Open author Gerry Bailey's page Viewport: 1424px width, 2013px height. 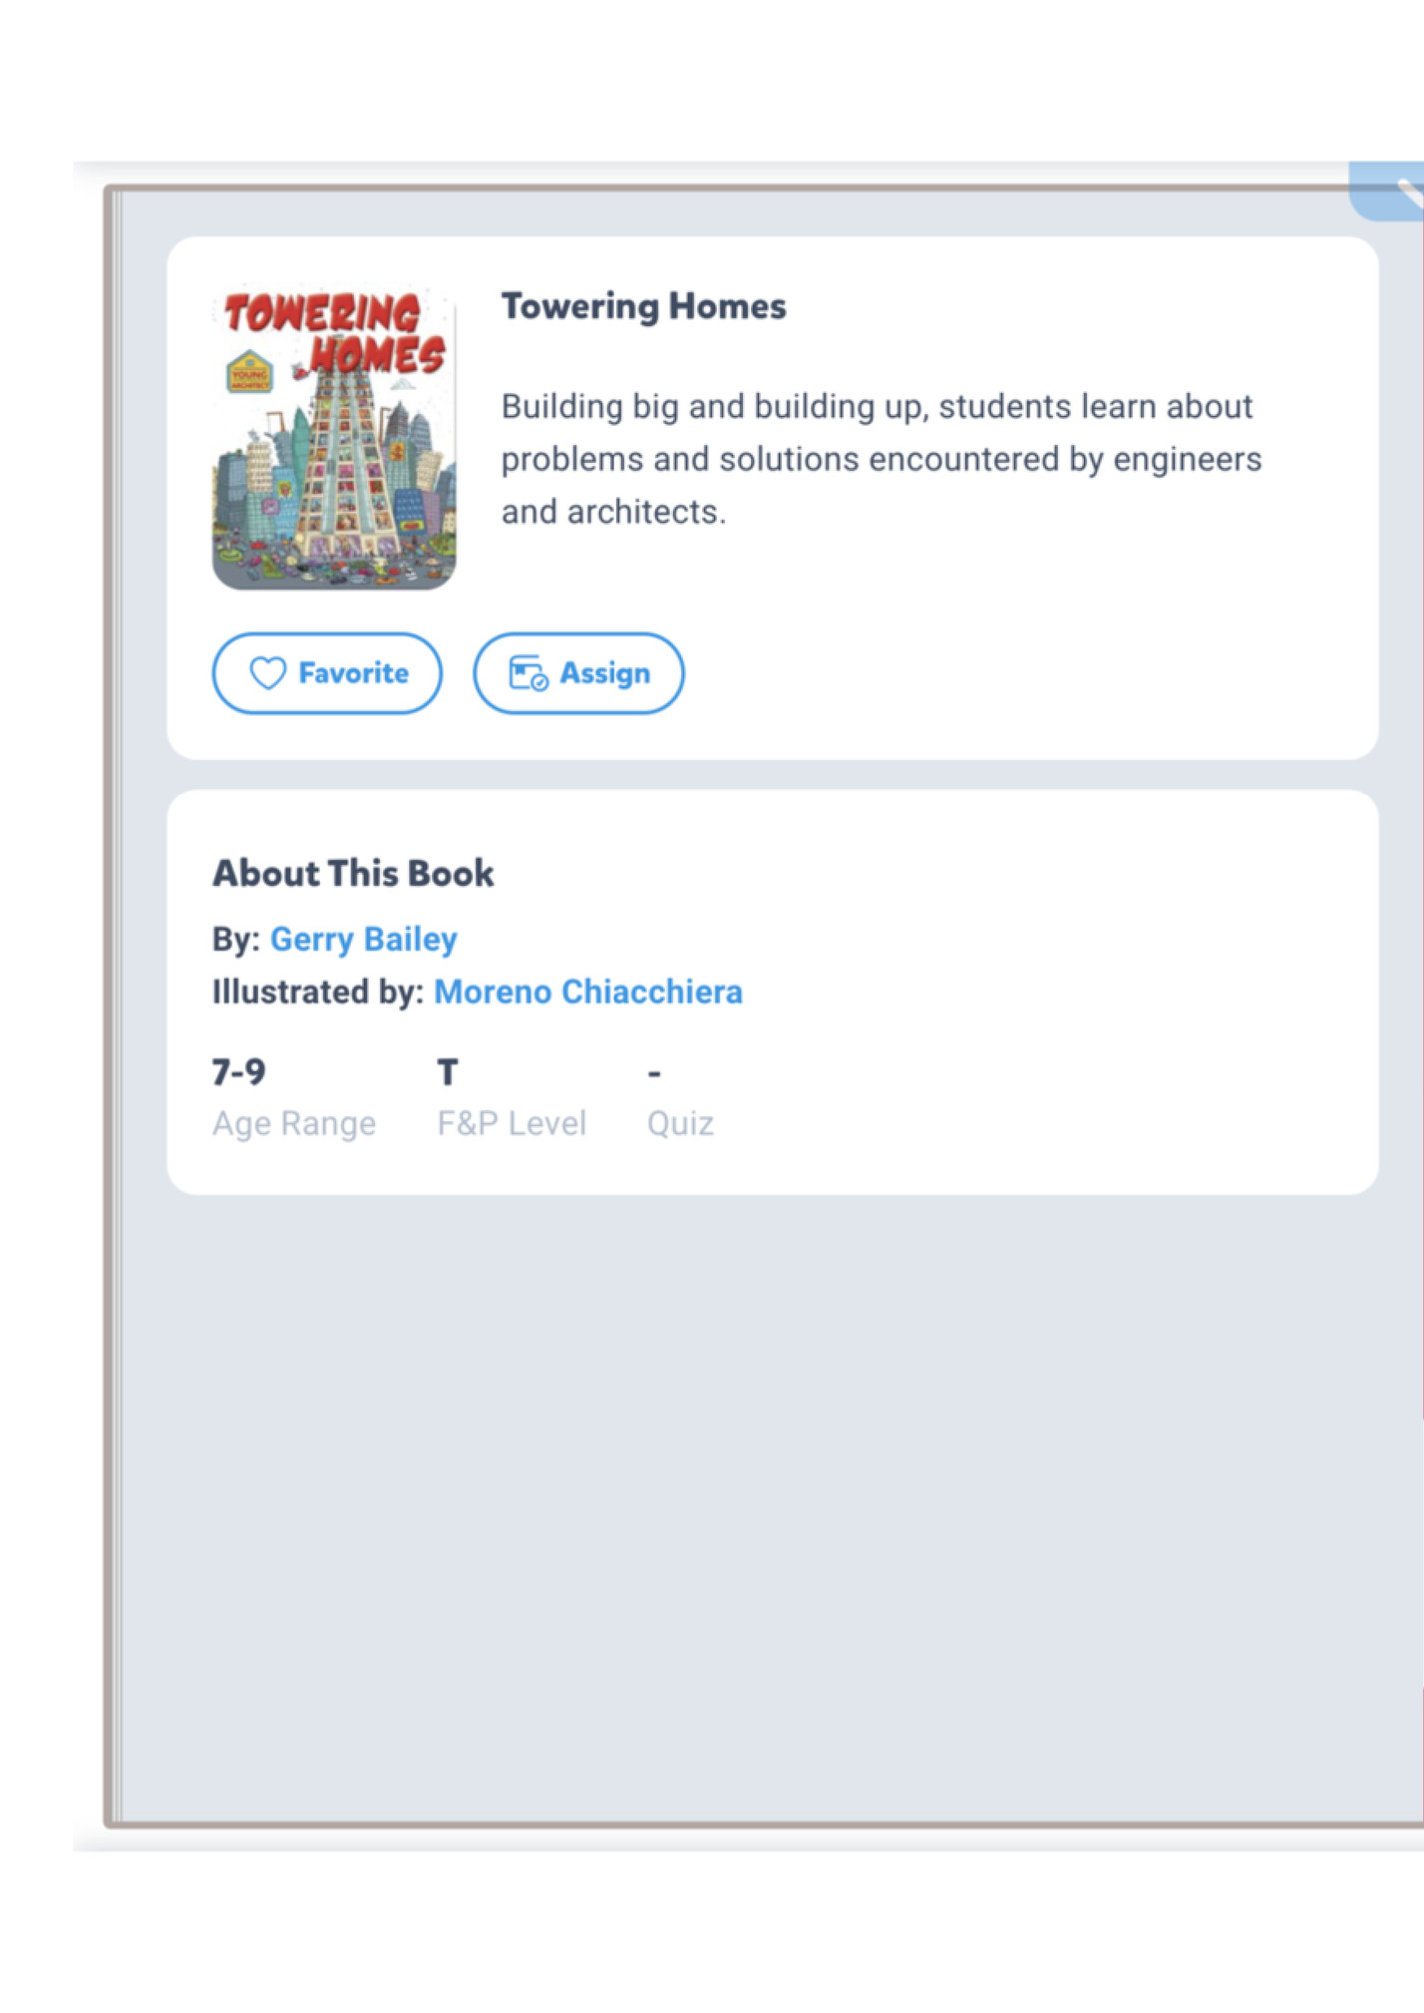363,939
